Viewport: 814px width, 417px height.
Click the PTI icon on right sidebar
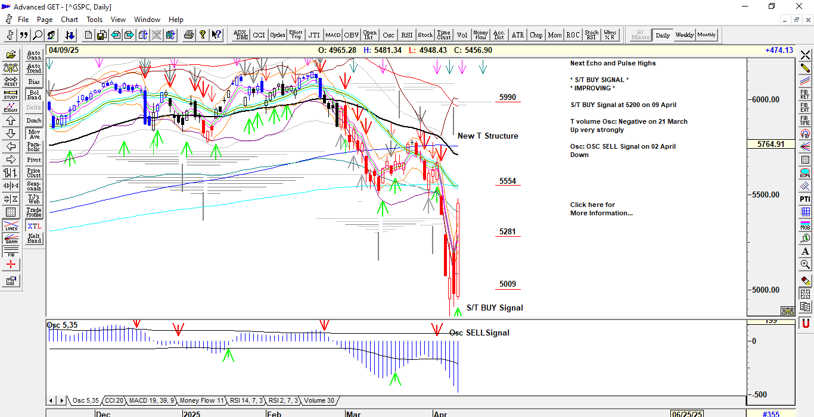[805, 199]
